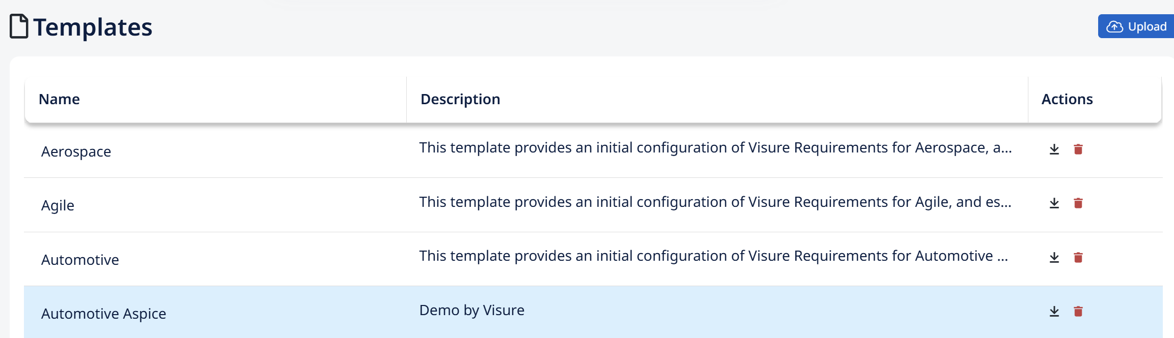Download the Automotive template

pos(1054,257)
